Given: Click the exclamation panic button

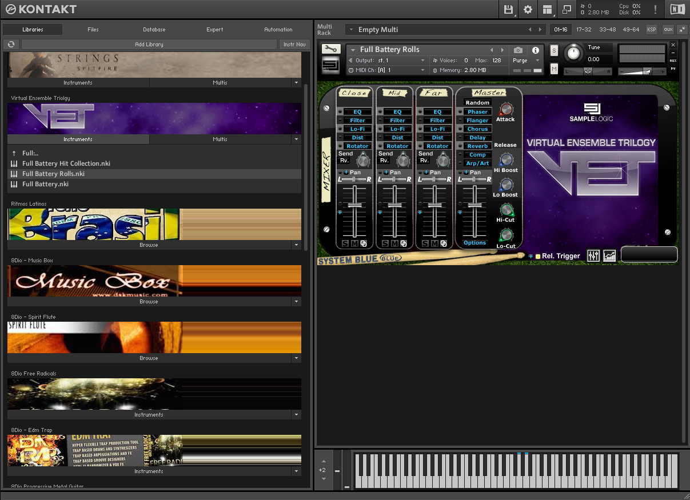Looking at the screenshot, I should (x=655, y=9).
